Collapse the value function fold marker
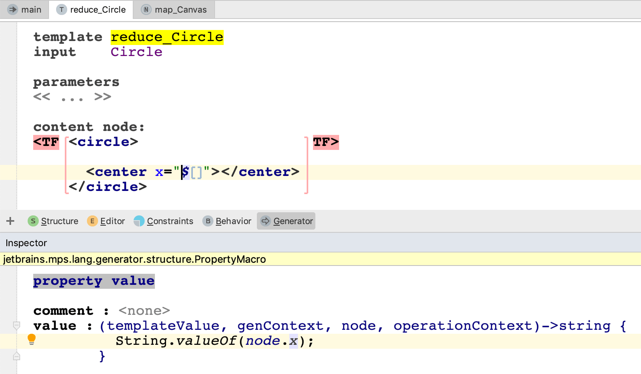Viewport: 641px width, 374px height. click(x=17, y=325)
